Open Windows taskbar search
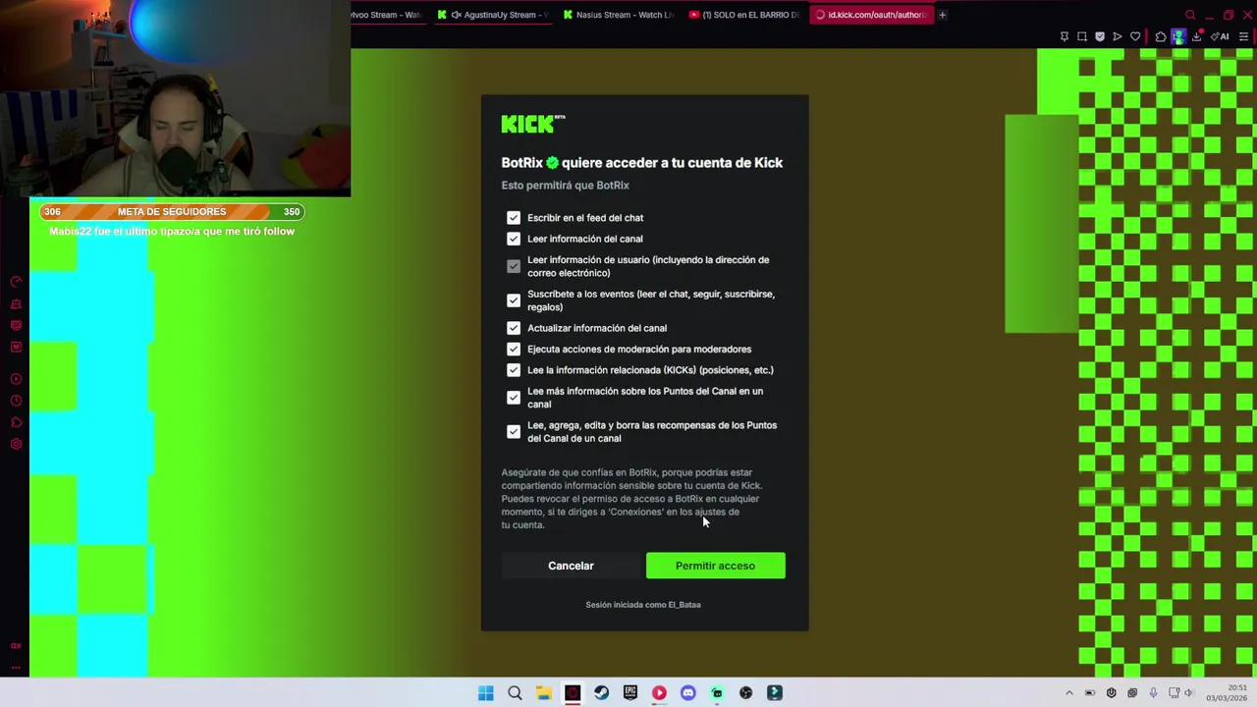 coord(515,693)
